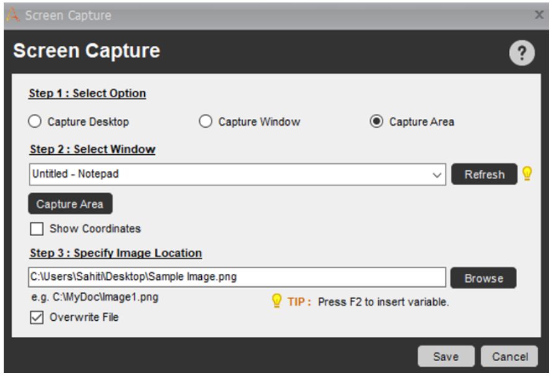Close the Screen Capture dialog window

[x=539, y=15]
